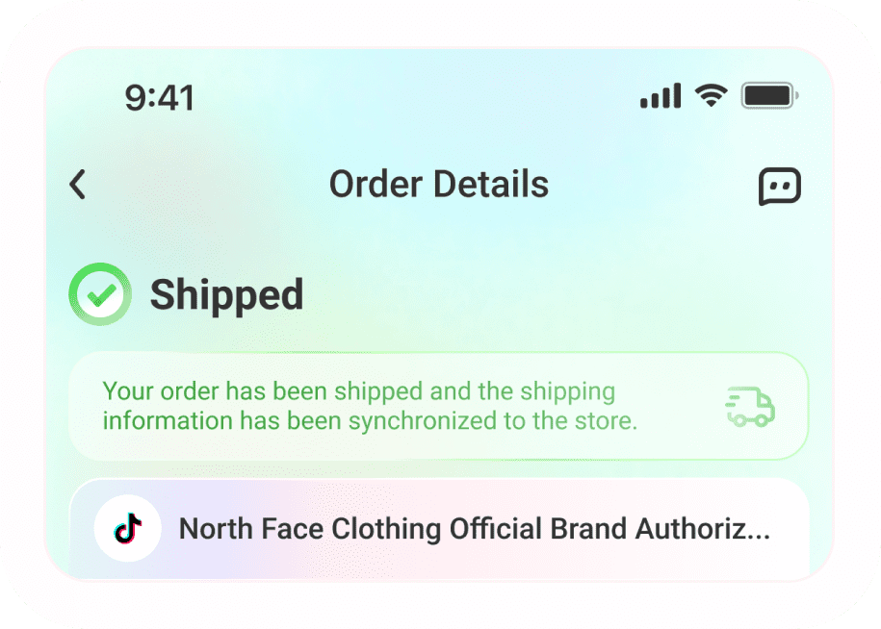Tap the white circle behind TikTok logo
The width and height of the screenshot is (881, 629).
pyautogui.click(x=127, y=529)
